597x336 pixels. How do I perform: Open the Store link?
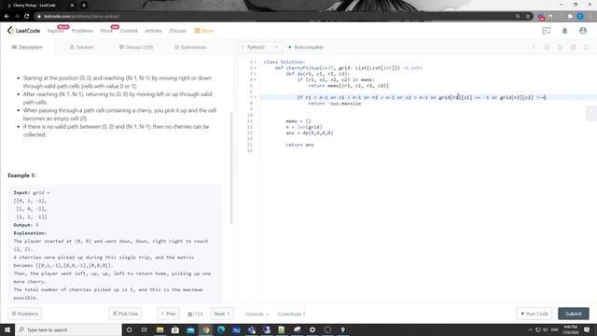[x=204, y=31]
